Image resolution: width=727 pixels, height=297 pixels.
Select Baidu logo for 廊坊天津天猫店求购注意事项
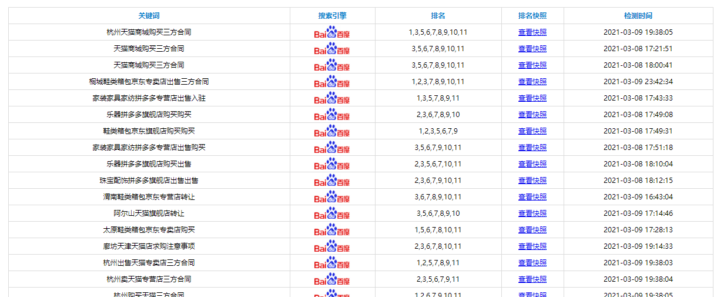pyautogui.click(x=332, y=246)
